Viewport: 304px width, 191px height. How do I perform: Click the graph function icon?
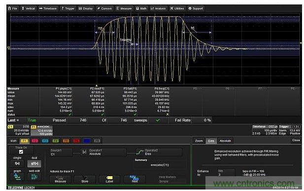pos(17,177)
